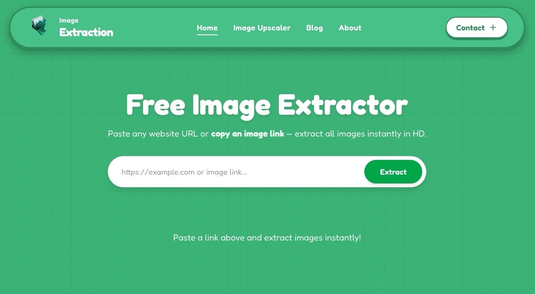Click the green Extract button

click(x=393, y=172)
